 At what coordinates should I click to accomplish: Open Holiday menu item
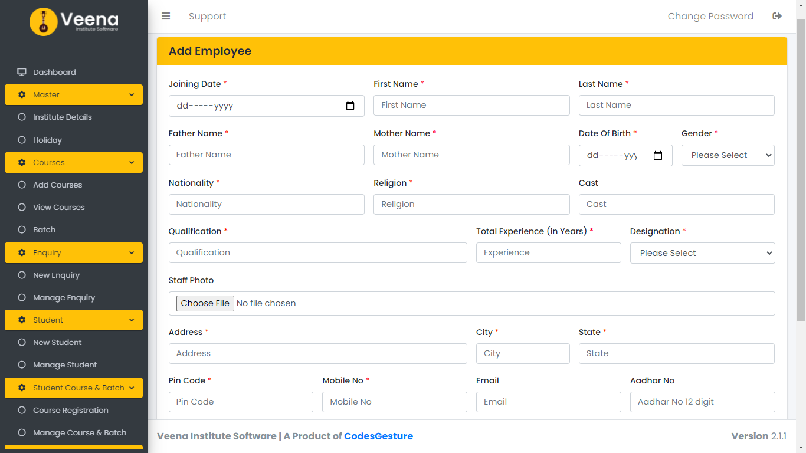(x=74, y=140)
